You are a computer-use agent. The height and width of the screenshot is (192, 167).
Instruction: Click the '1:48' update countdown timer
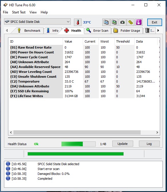[103, 144]
